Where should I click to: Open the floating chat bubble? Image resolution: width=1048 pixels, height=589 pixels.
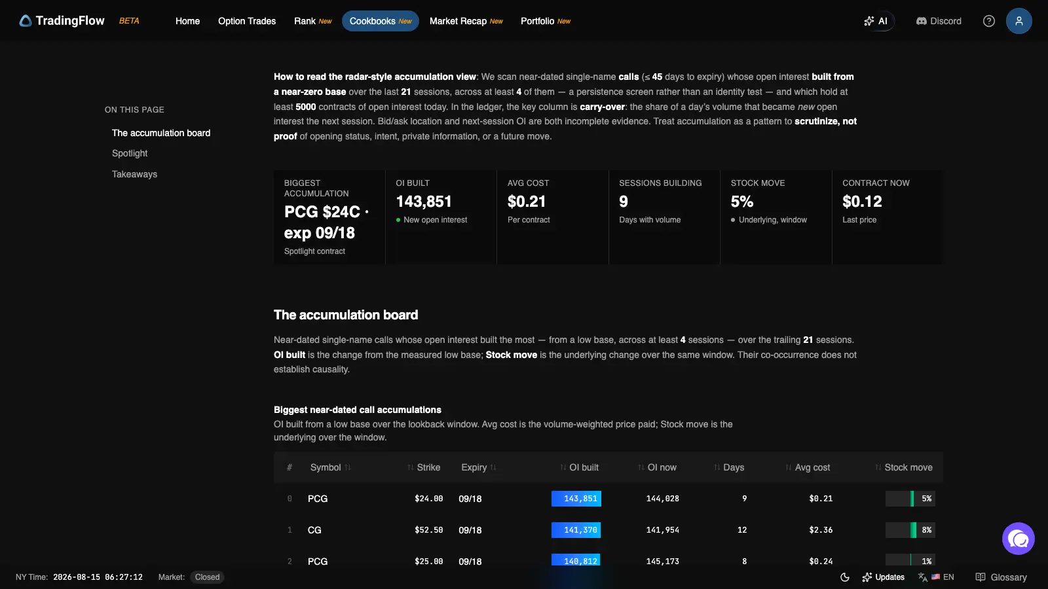[1019, 539]
